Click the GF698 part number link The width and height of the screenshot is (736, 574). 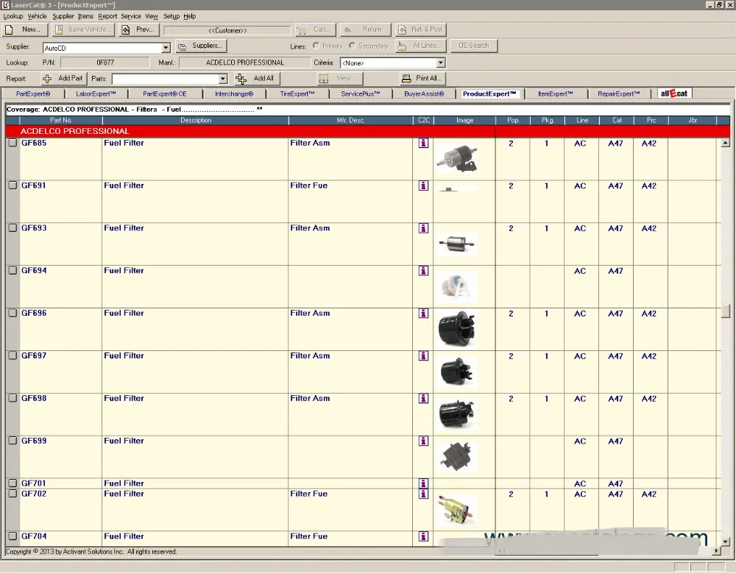click(x=34, y=398)
